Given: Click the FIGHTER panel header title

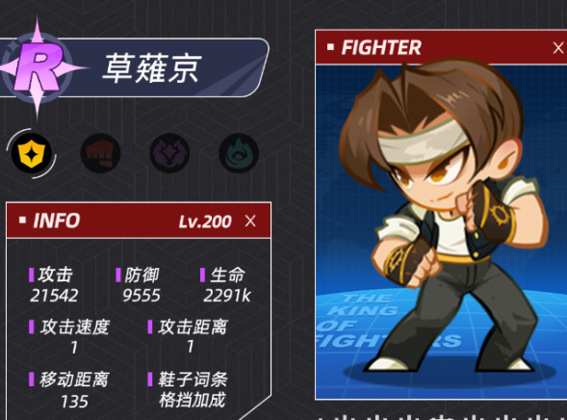Looking at the screenshot, I should pos(381,48).
